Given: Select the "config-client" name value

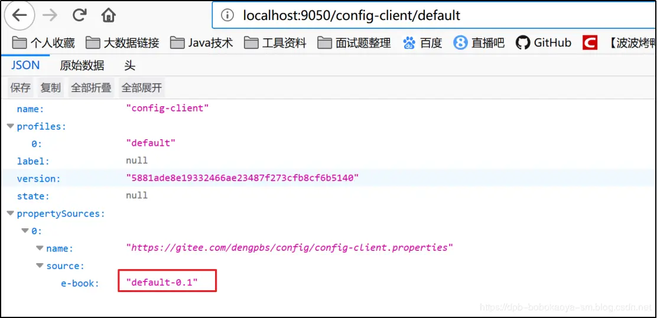Looking at the screenshot, I should pos(168,109).
